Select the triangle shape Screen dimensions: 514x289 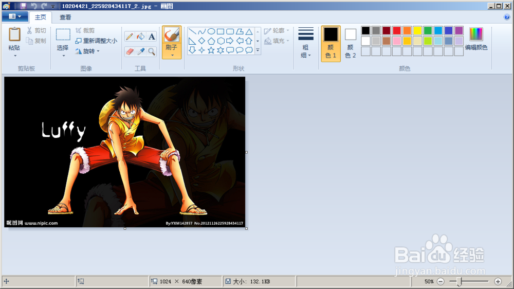[x=249, y=31]
